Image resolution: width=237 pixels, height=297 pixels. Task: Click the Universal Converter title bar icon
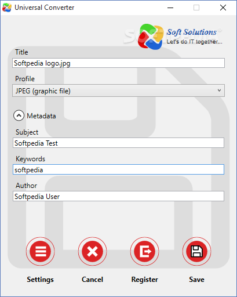[x=7, y=8]
